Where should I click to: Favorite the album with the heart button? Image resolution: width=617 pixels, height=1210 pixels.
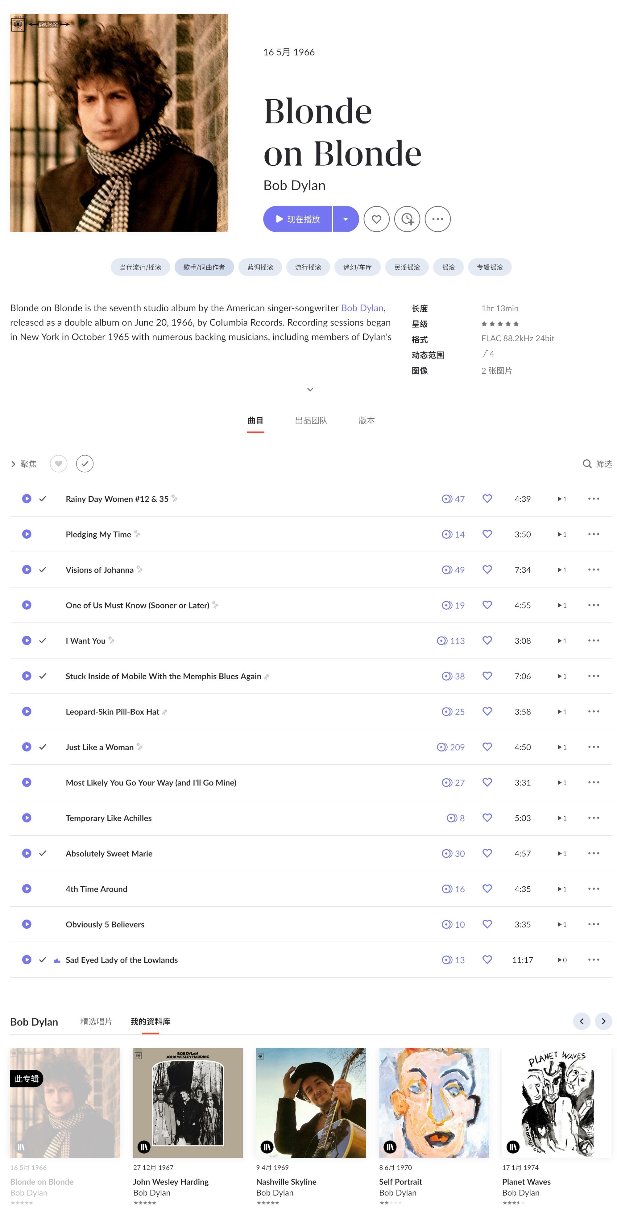pos(376,219)
